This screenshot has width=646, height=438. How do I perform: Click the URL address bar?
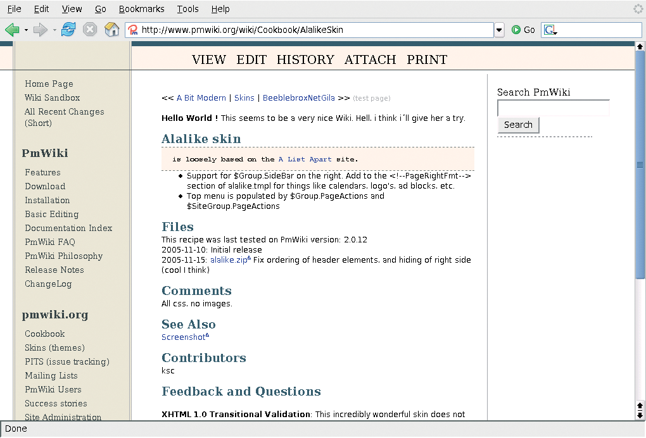(309, 30)
